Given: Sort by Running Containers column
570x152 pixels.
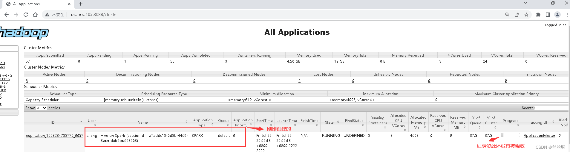Looking at the screenshot, I should [378, 122].
